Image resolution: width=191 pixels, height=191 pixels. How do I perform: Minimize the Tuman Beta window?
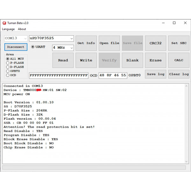163,23
